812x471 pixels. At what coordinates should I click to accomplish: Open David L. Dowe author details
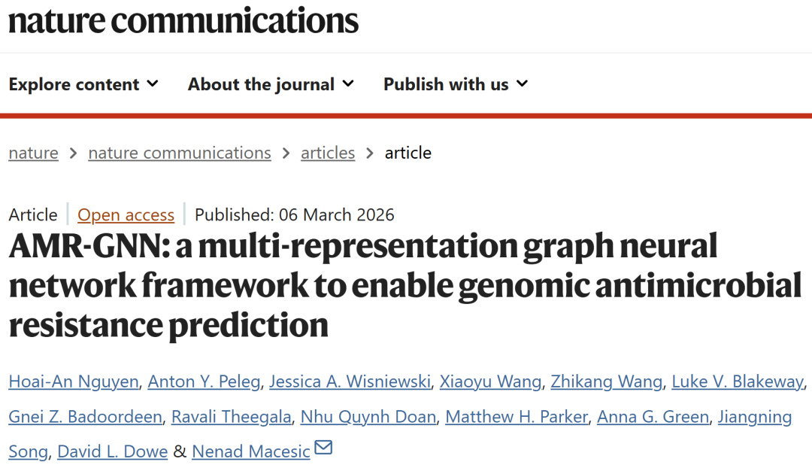coord(113,451)
